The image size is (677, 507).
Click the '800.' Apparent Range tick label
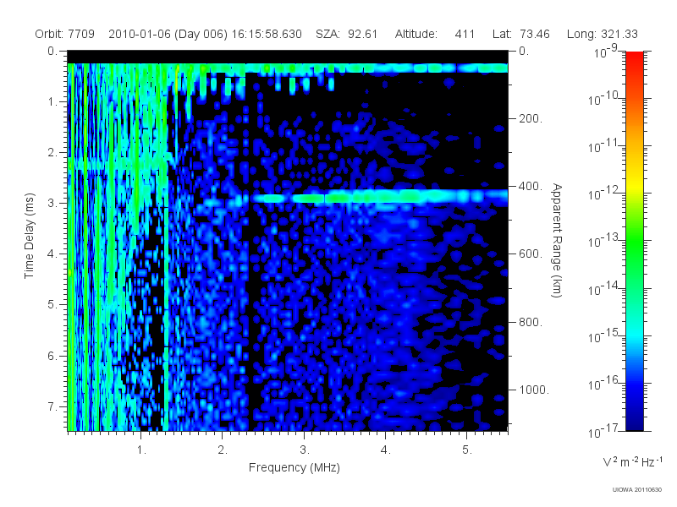pos(531,322)
